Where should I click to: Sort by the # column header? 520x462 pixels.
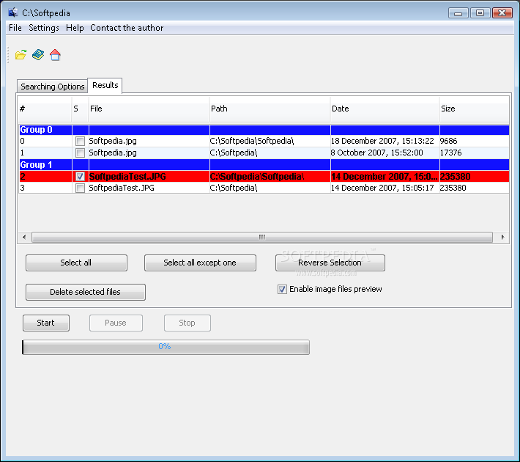[45, 109]
